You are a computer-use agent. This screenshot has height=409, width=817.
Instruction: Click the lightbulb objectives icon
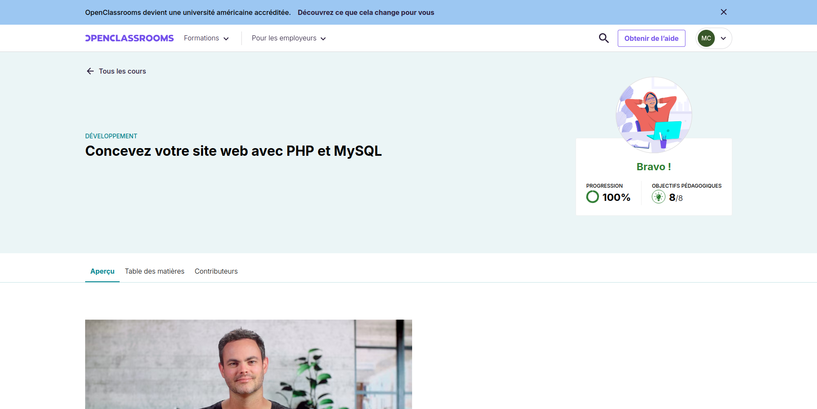[x=659, y=197]
